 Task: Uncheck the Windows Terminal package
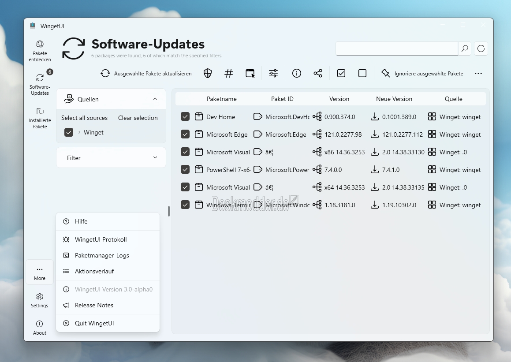click(x=185, y=205)
